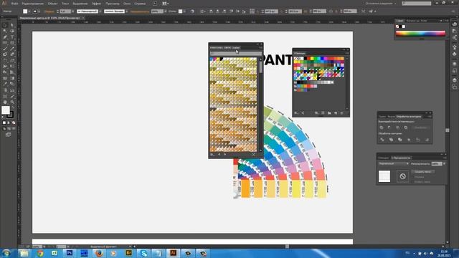Click New Color Group folder icon in Swatches
The image size is (459, 258).
[329, 113]
